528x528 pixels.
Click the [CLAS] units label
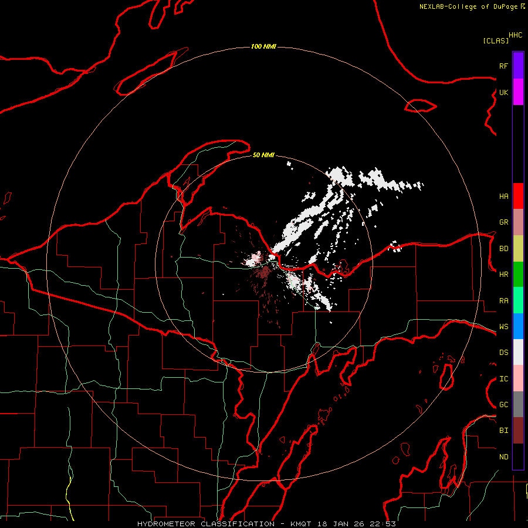pos(496,40)
